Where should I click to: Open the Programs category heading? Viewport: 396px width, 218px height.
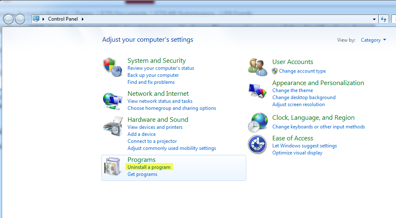pyautogui.click(x=142, y=160)
